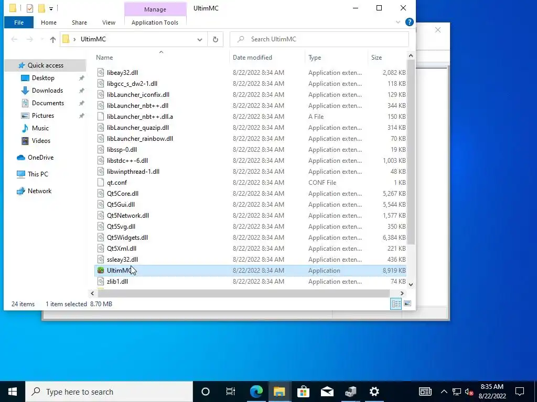This screenshot has width=537, height=402.
Task: Click the File Explorer taskbar icon
Action: (279, 392)
